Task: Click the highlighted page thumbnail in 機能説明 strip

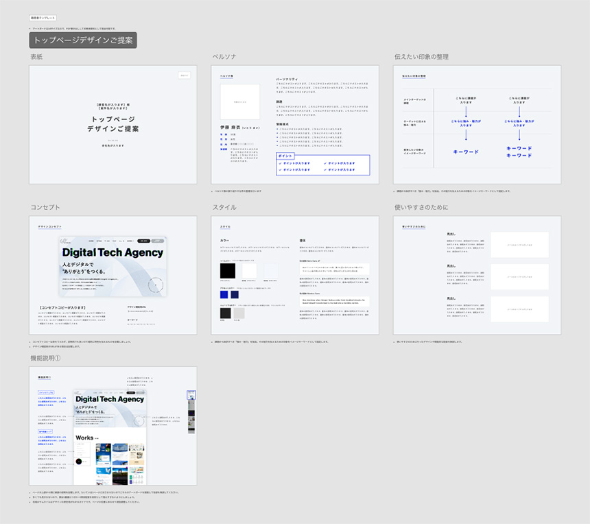Action: [191, 396]
